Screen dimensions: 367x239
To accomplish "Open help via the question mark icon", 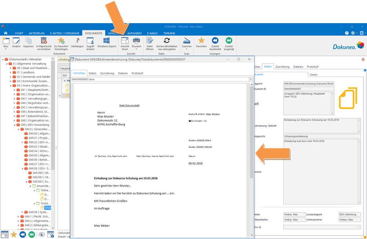I will pyautogui.click(x=347, y=33).
